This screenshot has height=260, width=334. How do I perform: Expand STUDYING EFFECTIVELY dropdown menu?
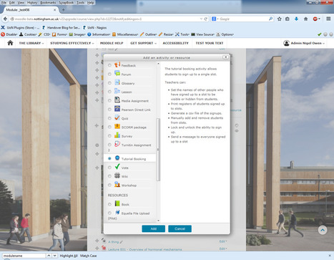[x=72, y=43]
